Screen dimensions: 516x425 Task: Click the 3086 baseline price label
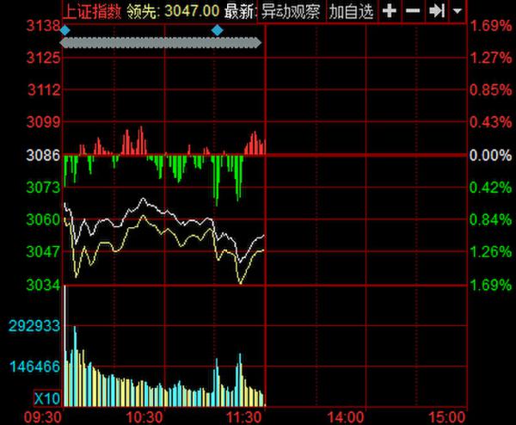(44, 156)
